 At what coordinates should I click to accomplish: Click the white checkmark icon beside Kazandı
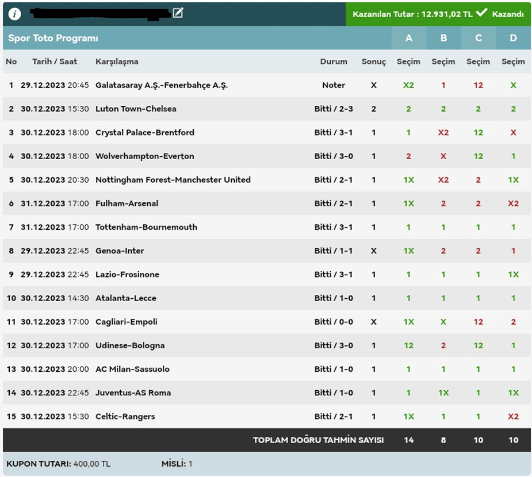[481, 13]
